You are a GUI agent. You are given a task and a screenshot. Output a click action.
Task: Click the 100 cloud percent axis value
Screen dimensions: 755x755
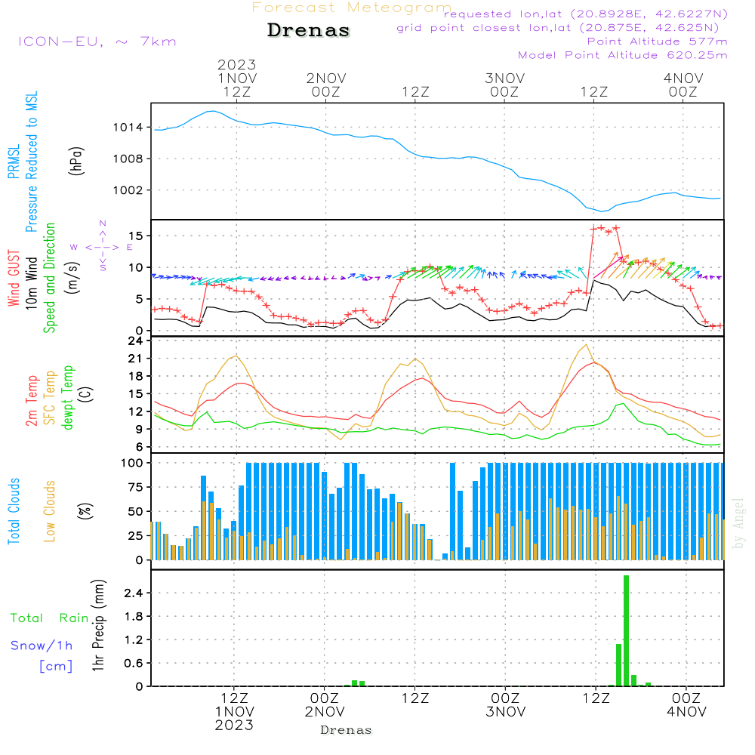[132, 463]
